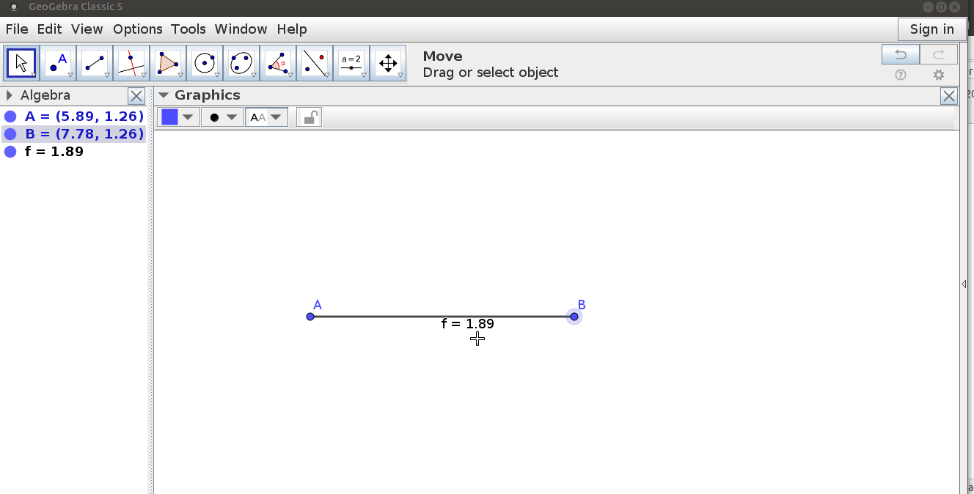This screenshot has height=494, width=974.
Task: Open the View menu
Action: (87, 29)
